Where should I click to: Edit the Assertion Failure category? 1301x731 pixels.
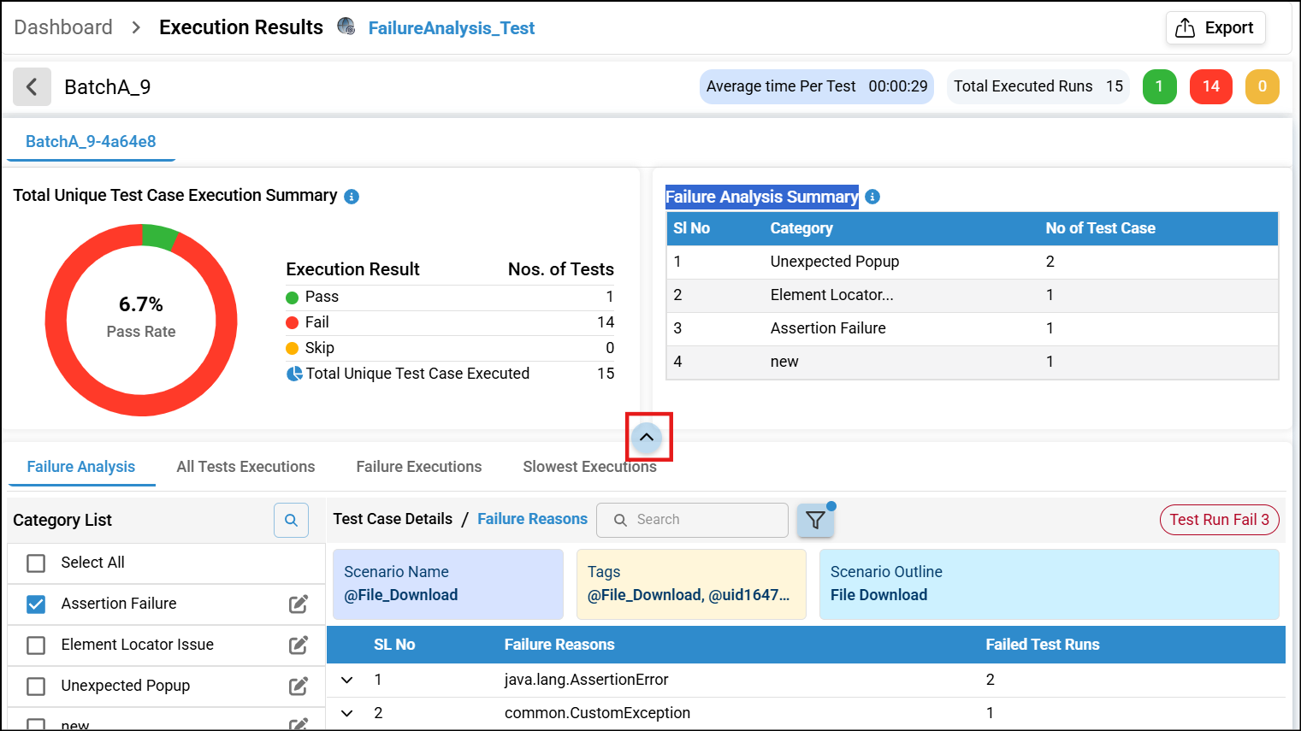point(298,604)
